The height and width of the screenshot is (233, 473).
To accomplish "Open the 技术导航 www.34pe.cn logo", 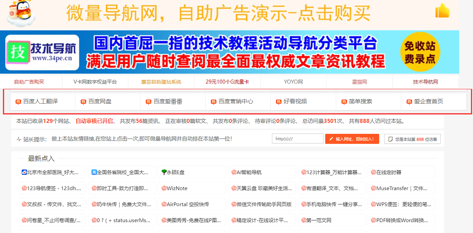I will (x=42, y=52).
